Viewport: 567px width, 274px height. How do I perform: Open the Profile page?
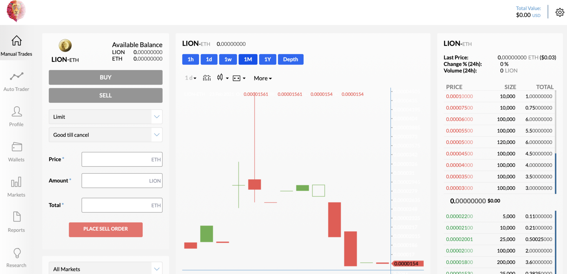point(17,116)
